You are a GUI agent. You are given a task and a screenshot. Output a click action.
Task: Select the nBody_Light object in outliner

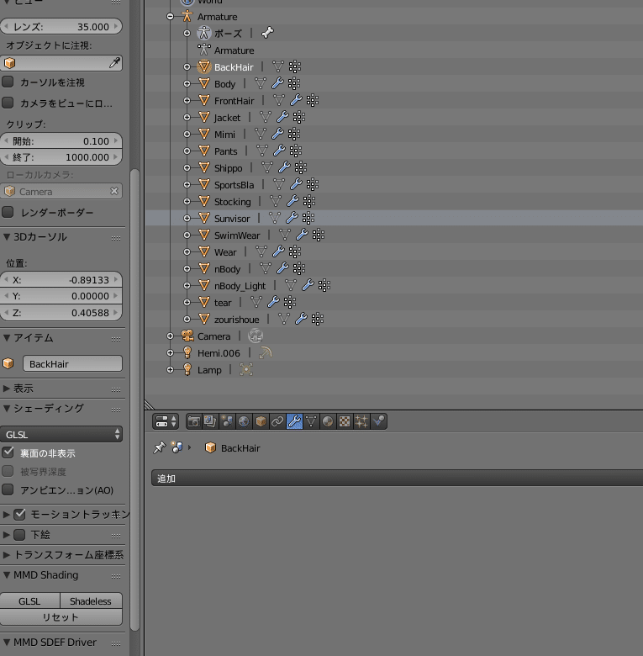(240, 286)
